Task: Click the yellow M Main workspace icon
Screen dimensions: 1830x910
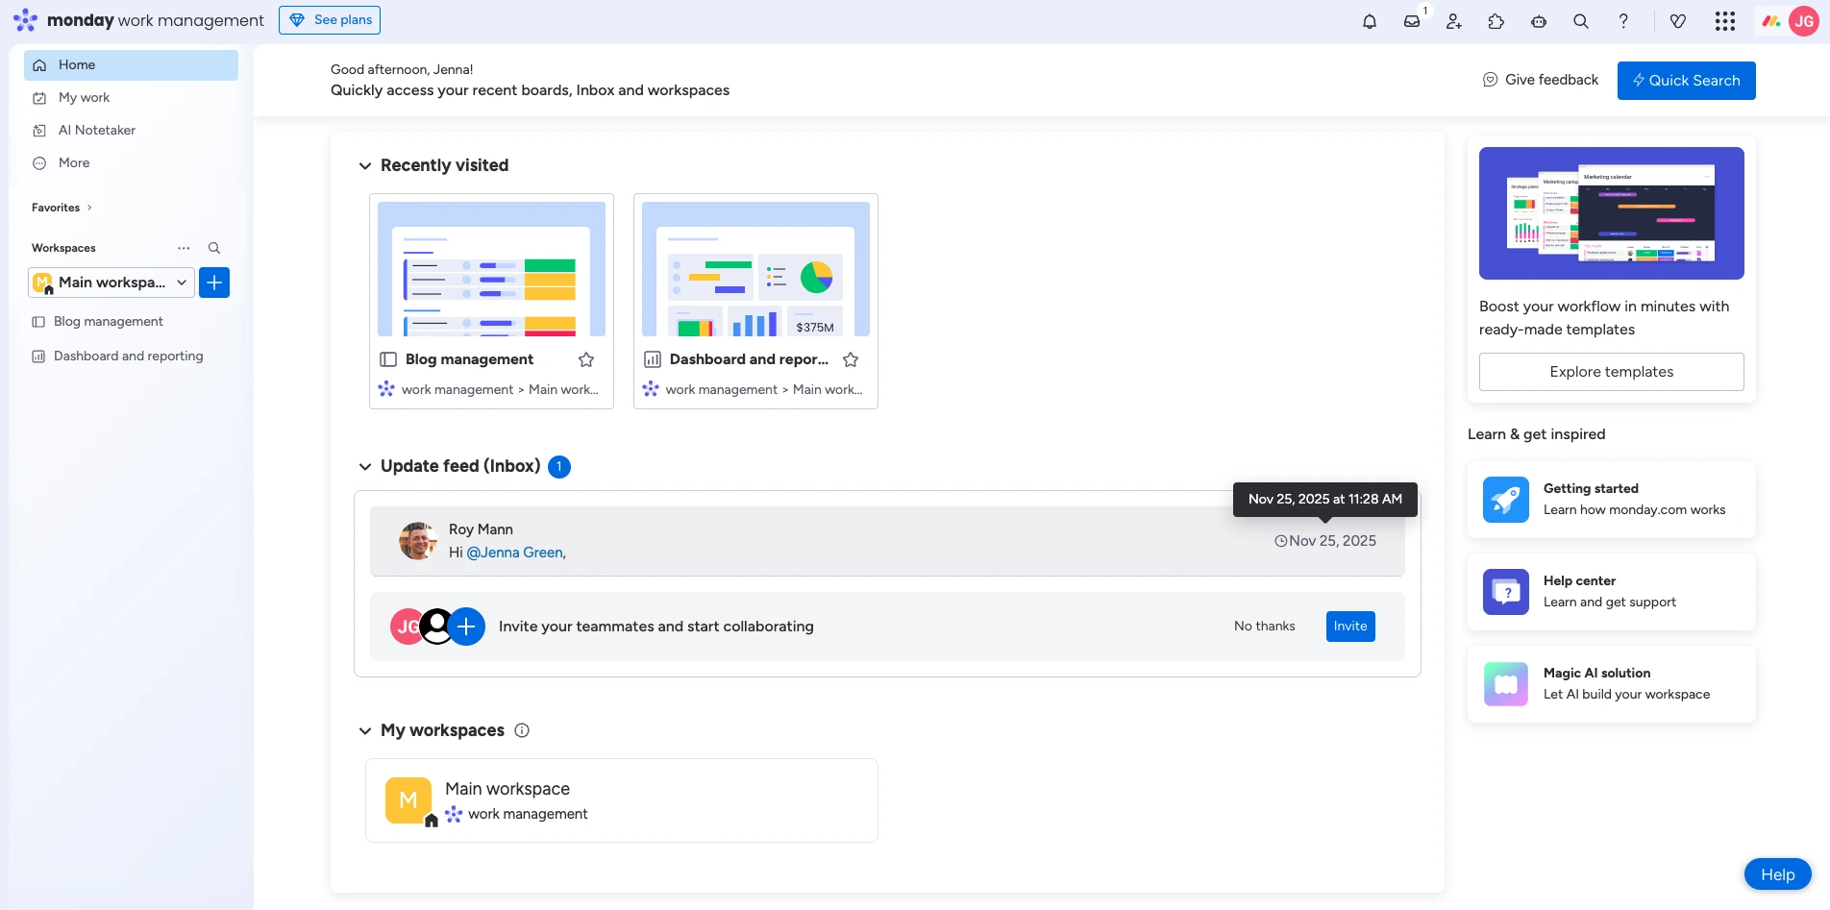Action: (408, 800)
